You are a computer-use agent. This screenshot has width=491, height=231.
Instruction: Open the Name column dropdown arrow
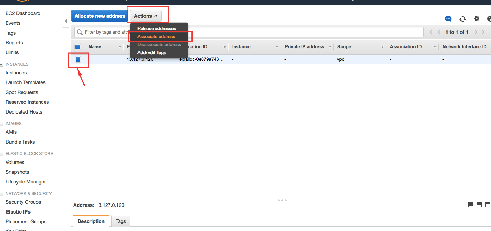pyautogui.click(x=120, y=47)
